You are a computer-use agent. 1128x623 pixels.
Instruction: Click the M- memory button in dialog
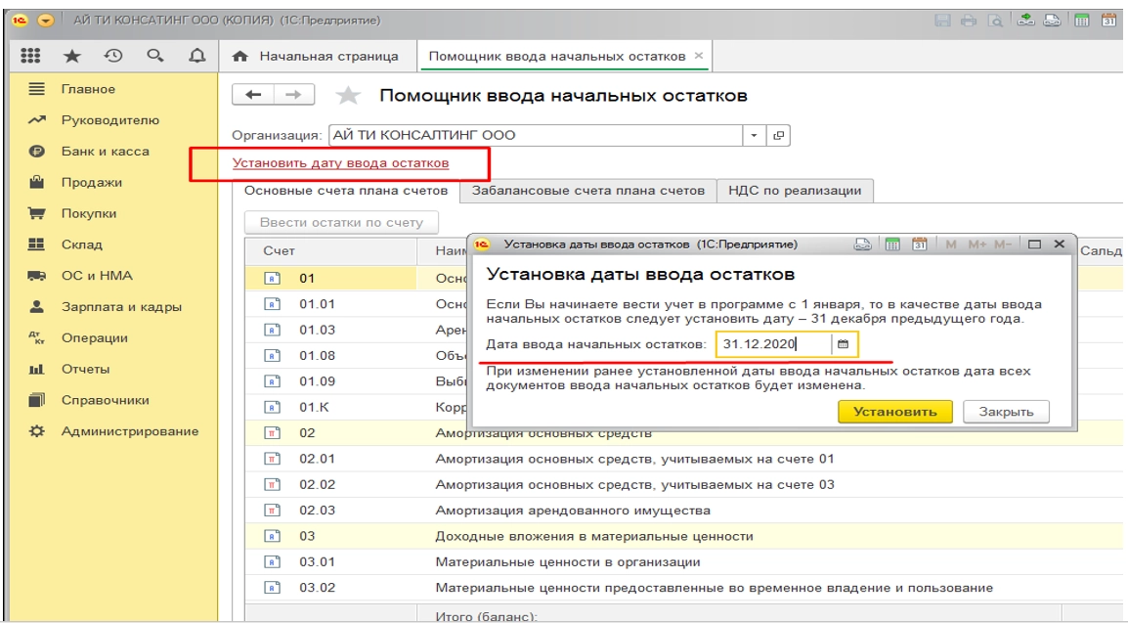(x=1003, y=245)
